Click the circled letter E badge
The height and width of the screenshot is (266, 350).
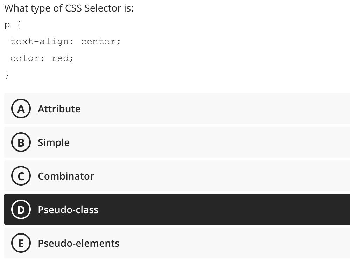(21, 243)
